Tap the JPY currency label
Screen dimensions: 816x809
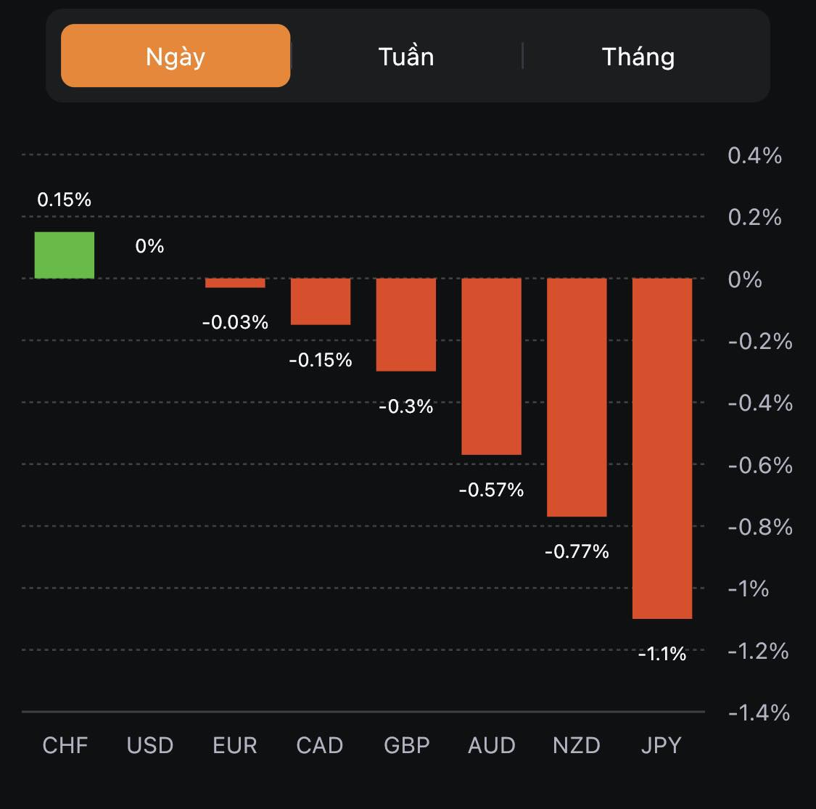tap(662, 745)
